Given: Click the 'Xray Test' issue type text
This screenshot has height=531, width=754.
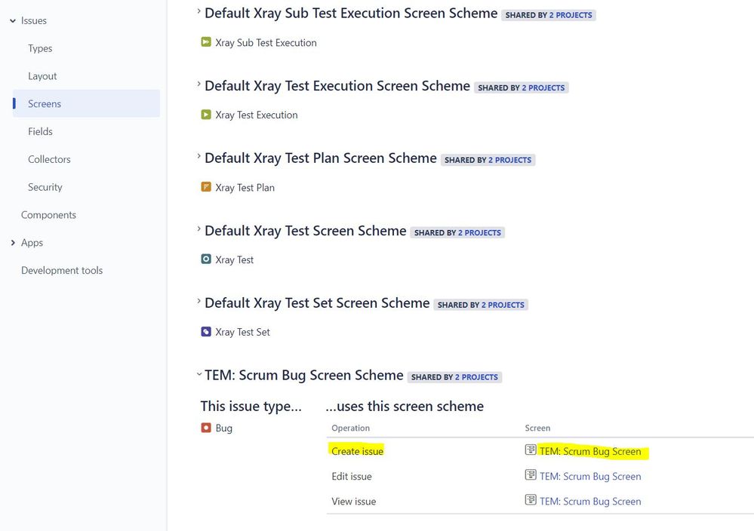Looking at the screenshot, I should pos(234,260).
